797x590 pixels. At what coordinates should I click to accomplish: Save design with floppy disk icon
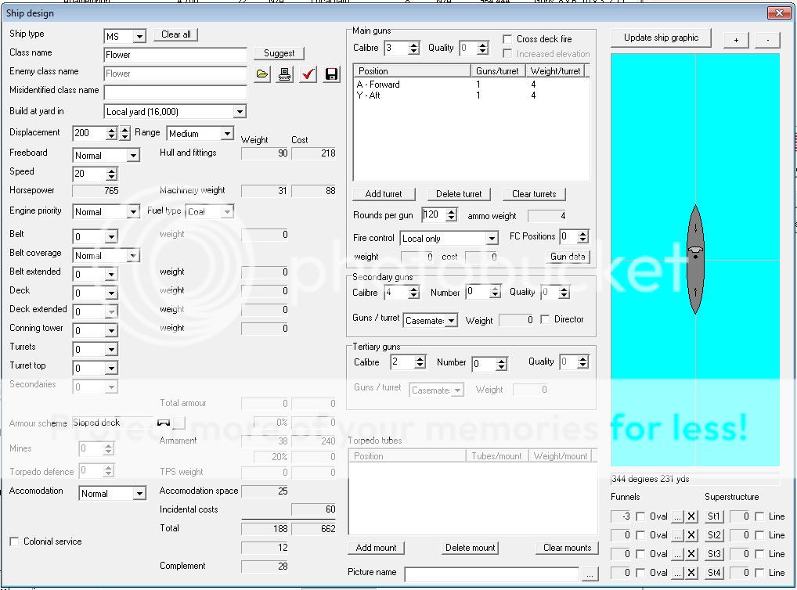tap(331, 74)
